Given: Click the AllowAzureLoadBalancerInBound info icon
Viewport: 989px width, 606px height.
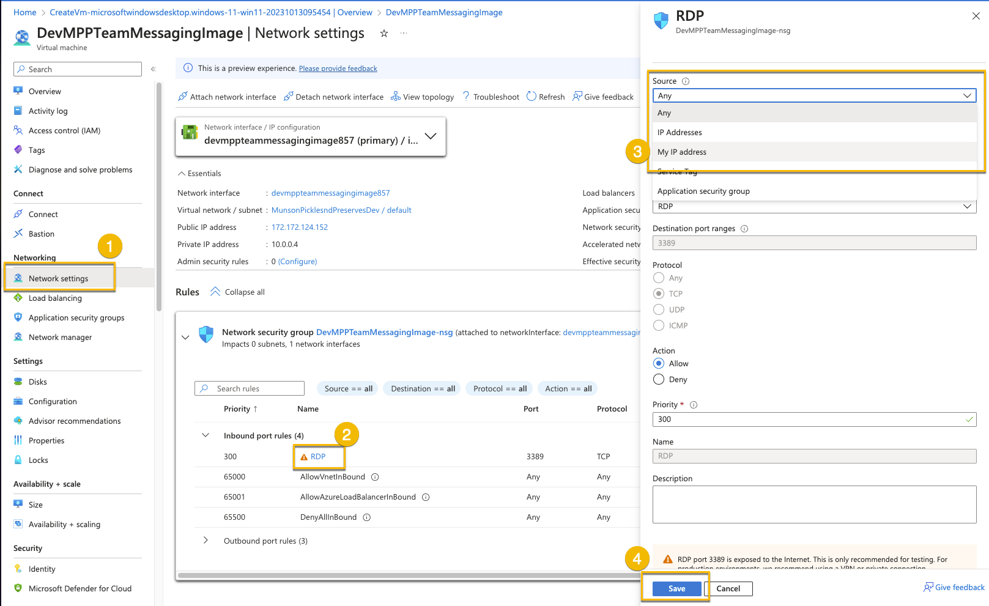Looking at the screenshot, I should 426,497.
